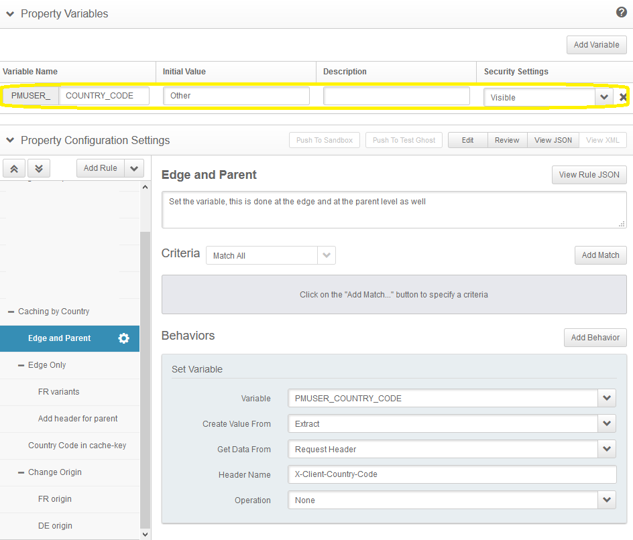Collapse the Caching by Country rule
633x540 pixels.
tap(11, 312)
